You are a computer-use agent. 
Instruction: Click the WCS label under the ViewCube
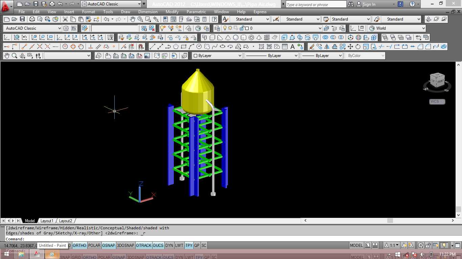tap(437, 102)
